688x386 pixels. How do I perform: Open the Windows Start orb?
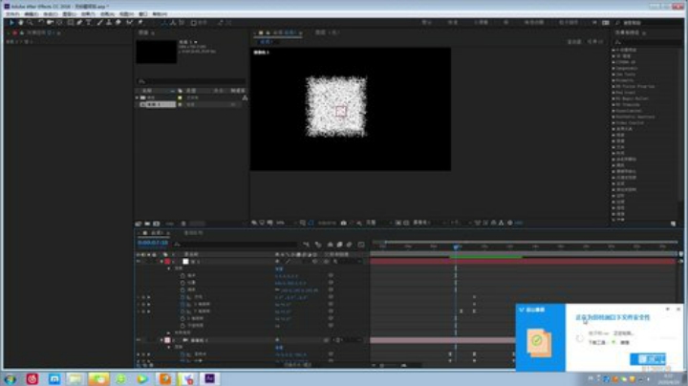[x=10, y=378]
